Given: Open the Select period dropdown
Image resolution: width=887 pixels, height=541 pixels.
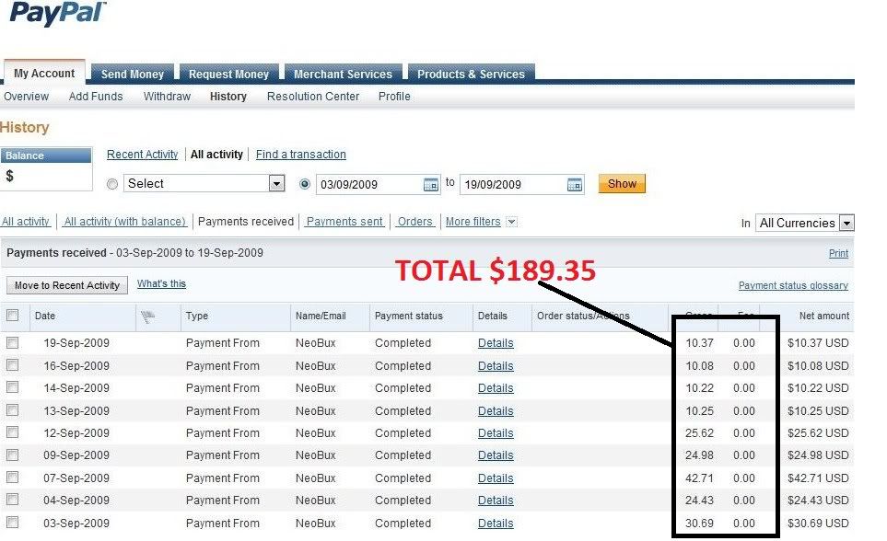Looking at the screenshot, I should coord(204,184).
